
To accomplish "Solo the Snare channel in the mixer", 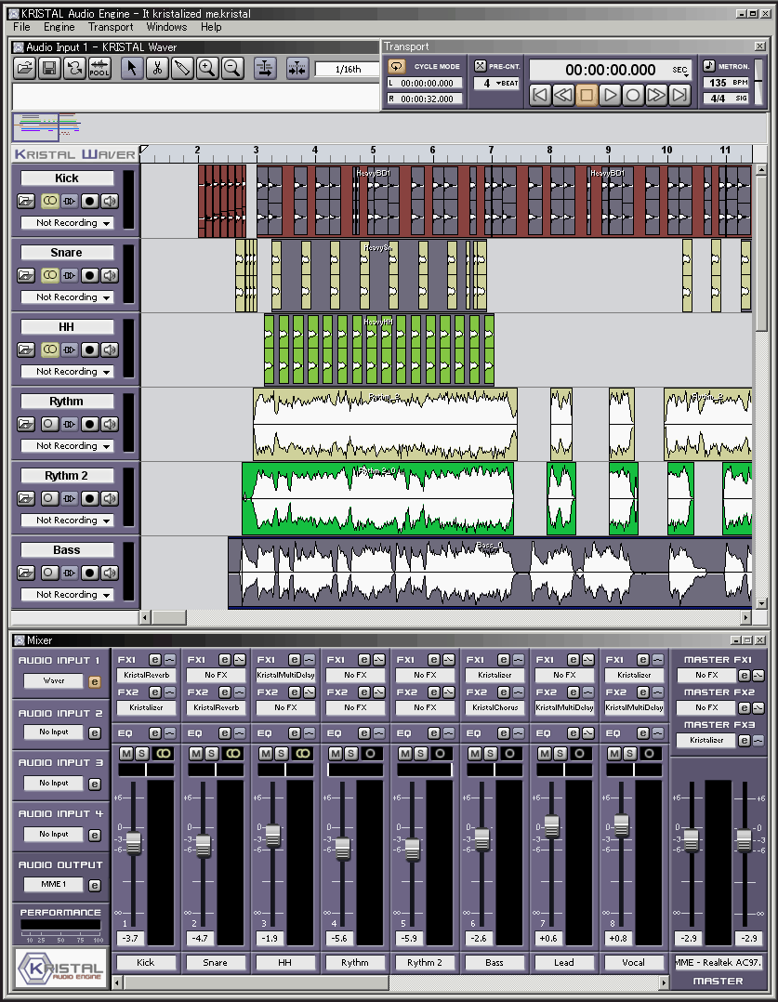I will tap(211, 753).
